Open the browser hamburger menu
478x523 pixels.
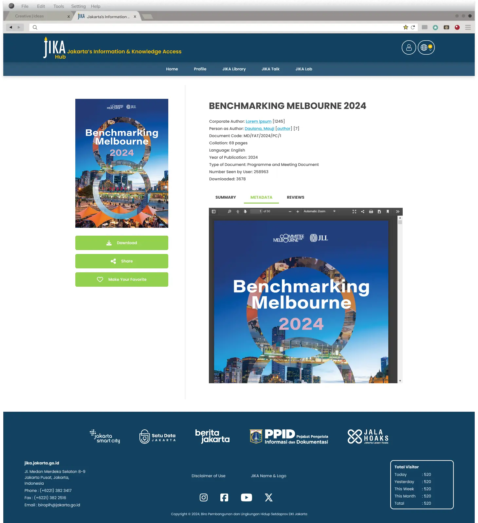[x=468, y=27]
